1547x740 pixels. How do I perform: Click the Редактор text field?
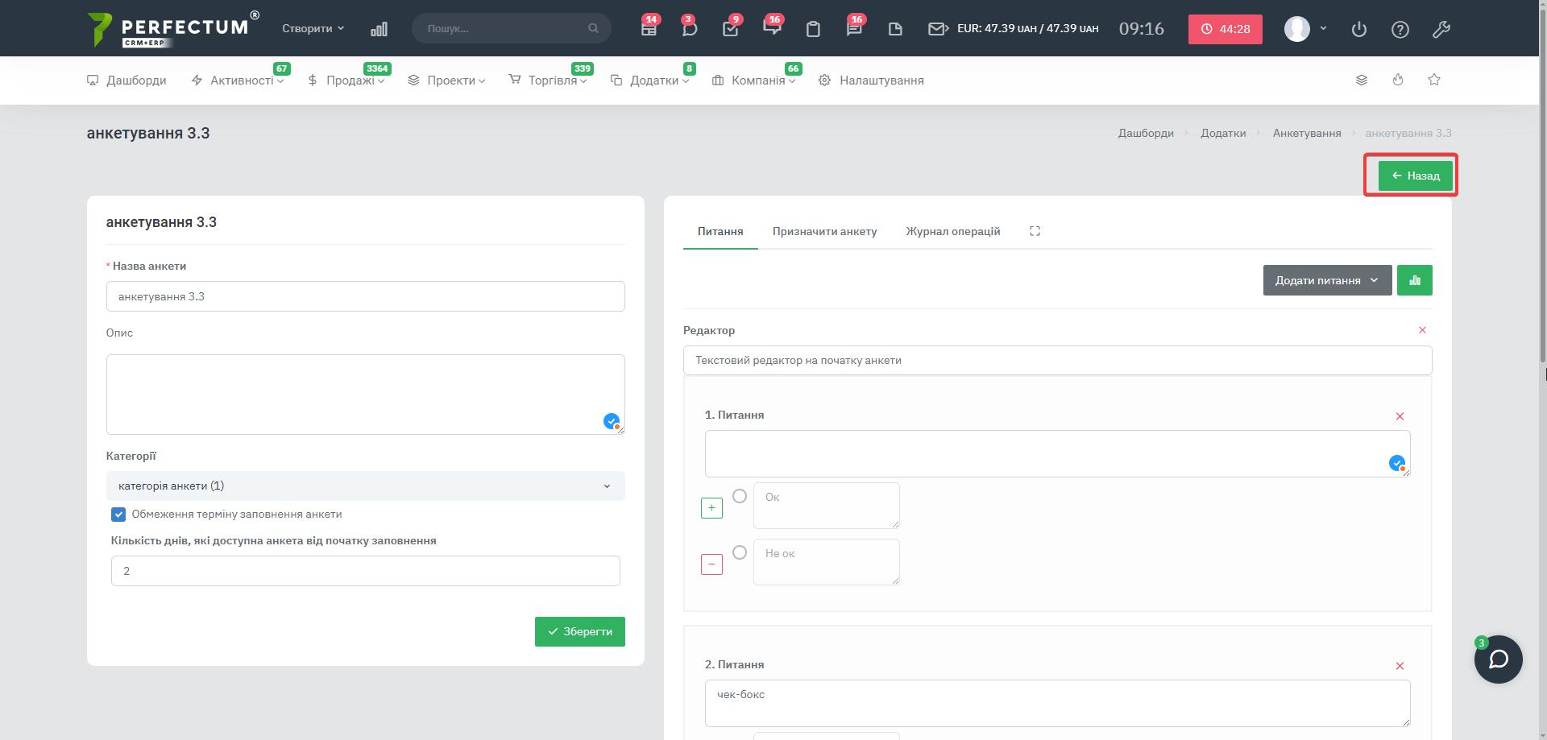(x=1057, y=360)
